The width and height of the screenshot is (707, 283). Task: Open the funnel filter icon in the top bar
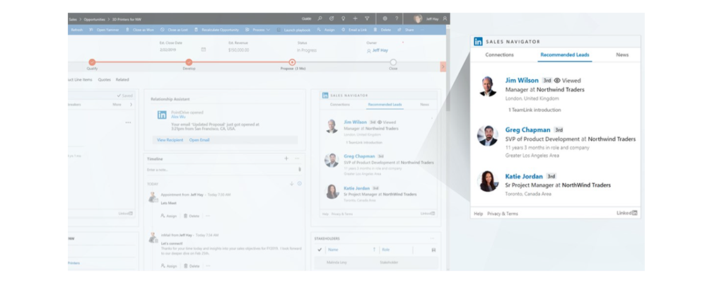coord(367,18)
